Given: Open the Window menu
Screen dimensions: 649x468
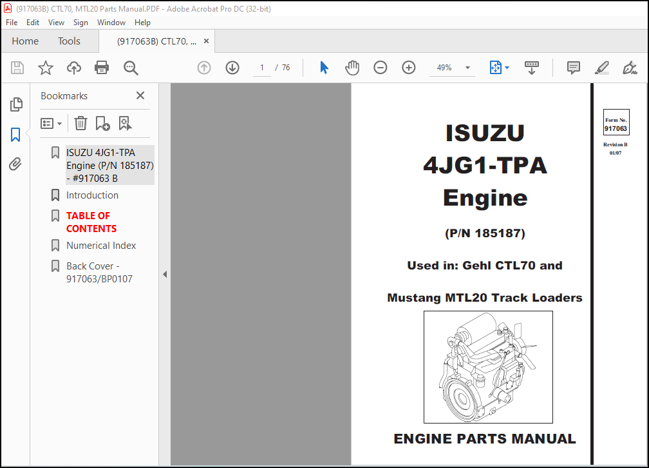Looking at the screenshot, I should [x=111, y=23].
